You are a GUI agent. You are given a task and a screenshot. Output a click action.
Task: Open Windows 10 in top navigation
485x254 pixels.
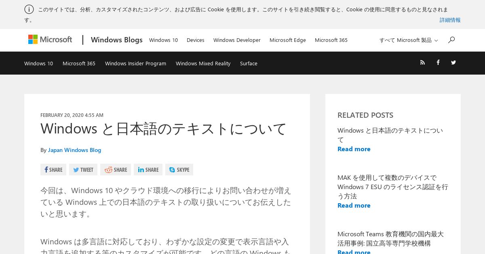[163, 40]
